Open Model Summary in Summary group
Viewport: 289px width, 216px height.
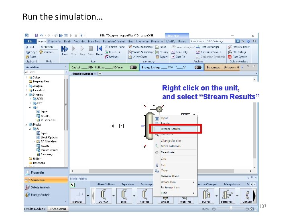[140, 47]
